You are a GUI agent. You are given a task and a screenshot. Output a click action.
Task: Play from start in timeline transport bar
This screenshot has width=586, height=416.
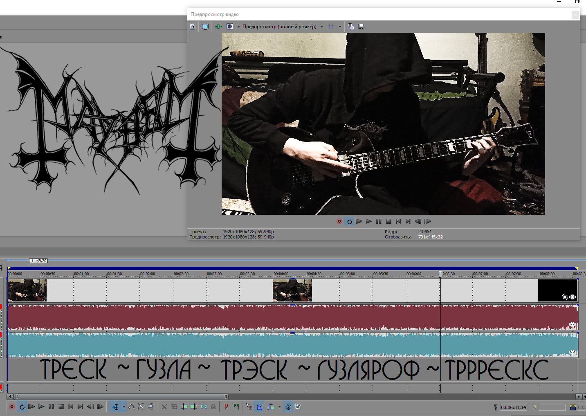[31, 407]
